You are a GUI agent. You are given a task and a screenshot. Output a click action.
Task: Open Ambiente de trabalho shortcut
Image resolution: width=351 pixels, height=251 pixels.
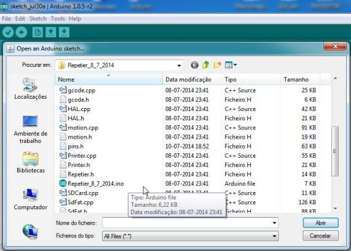31,129
